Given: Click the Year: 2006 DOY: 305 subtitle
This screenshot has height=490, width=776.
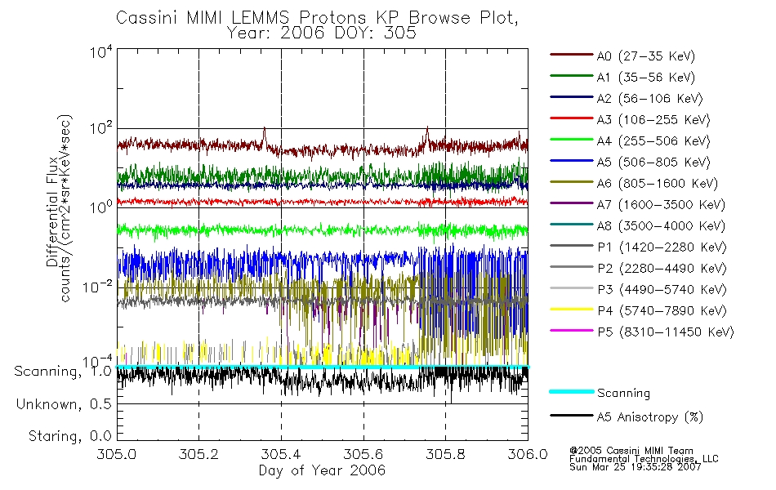Looking at the screenshot, I should [322, 33].
